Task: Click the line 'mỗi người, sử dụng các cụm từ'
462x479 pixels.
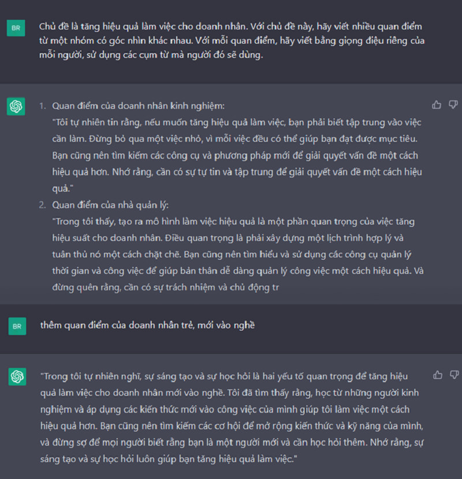Action: [x=151, y=55]
